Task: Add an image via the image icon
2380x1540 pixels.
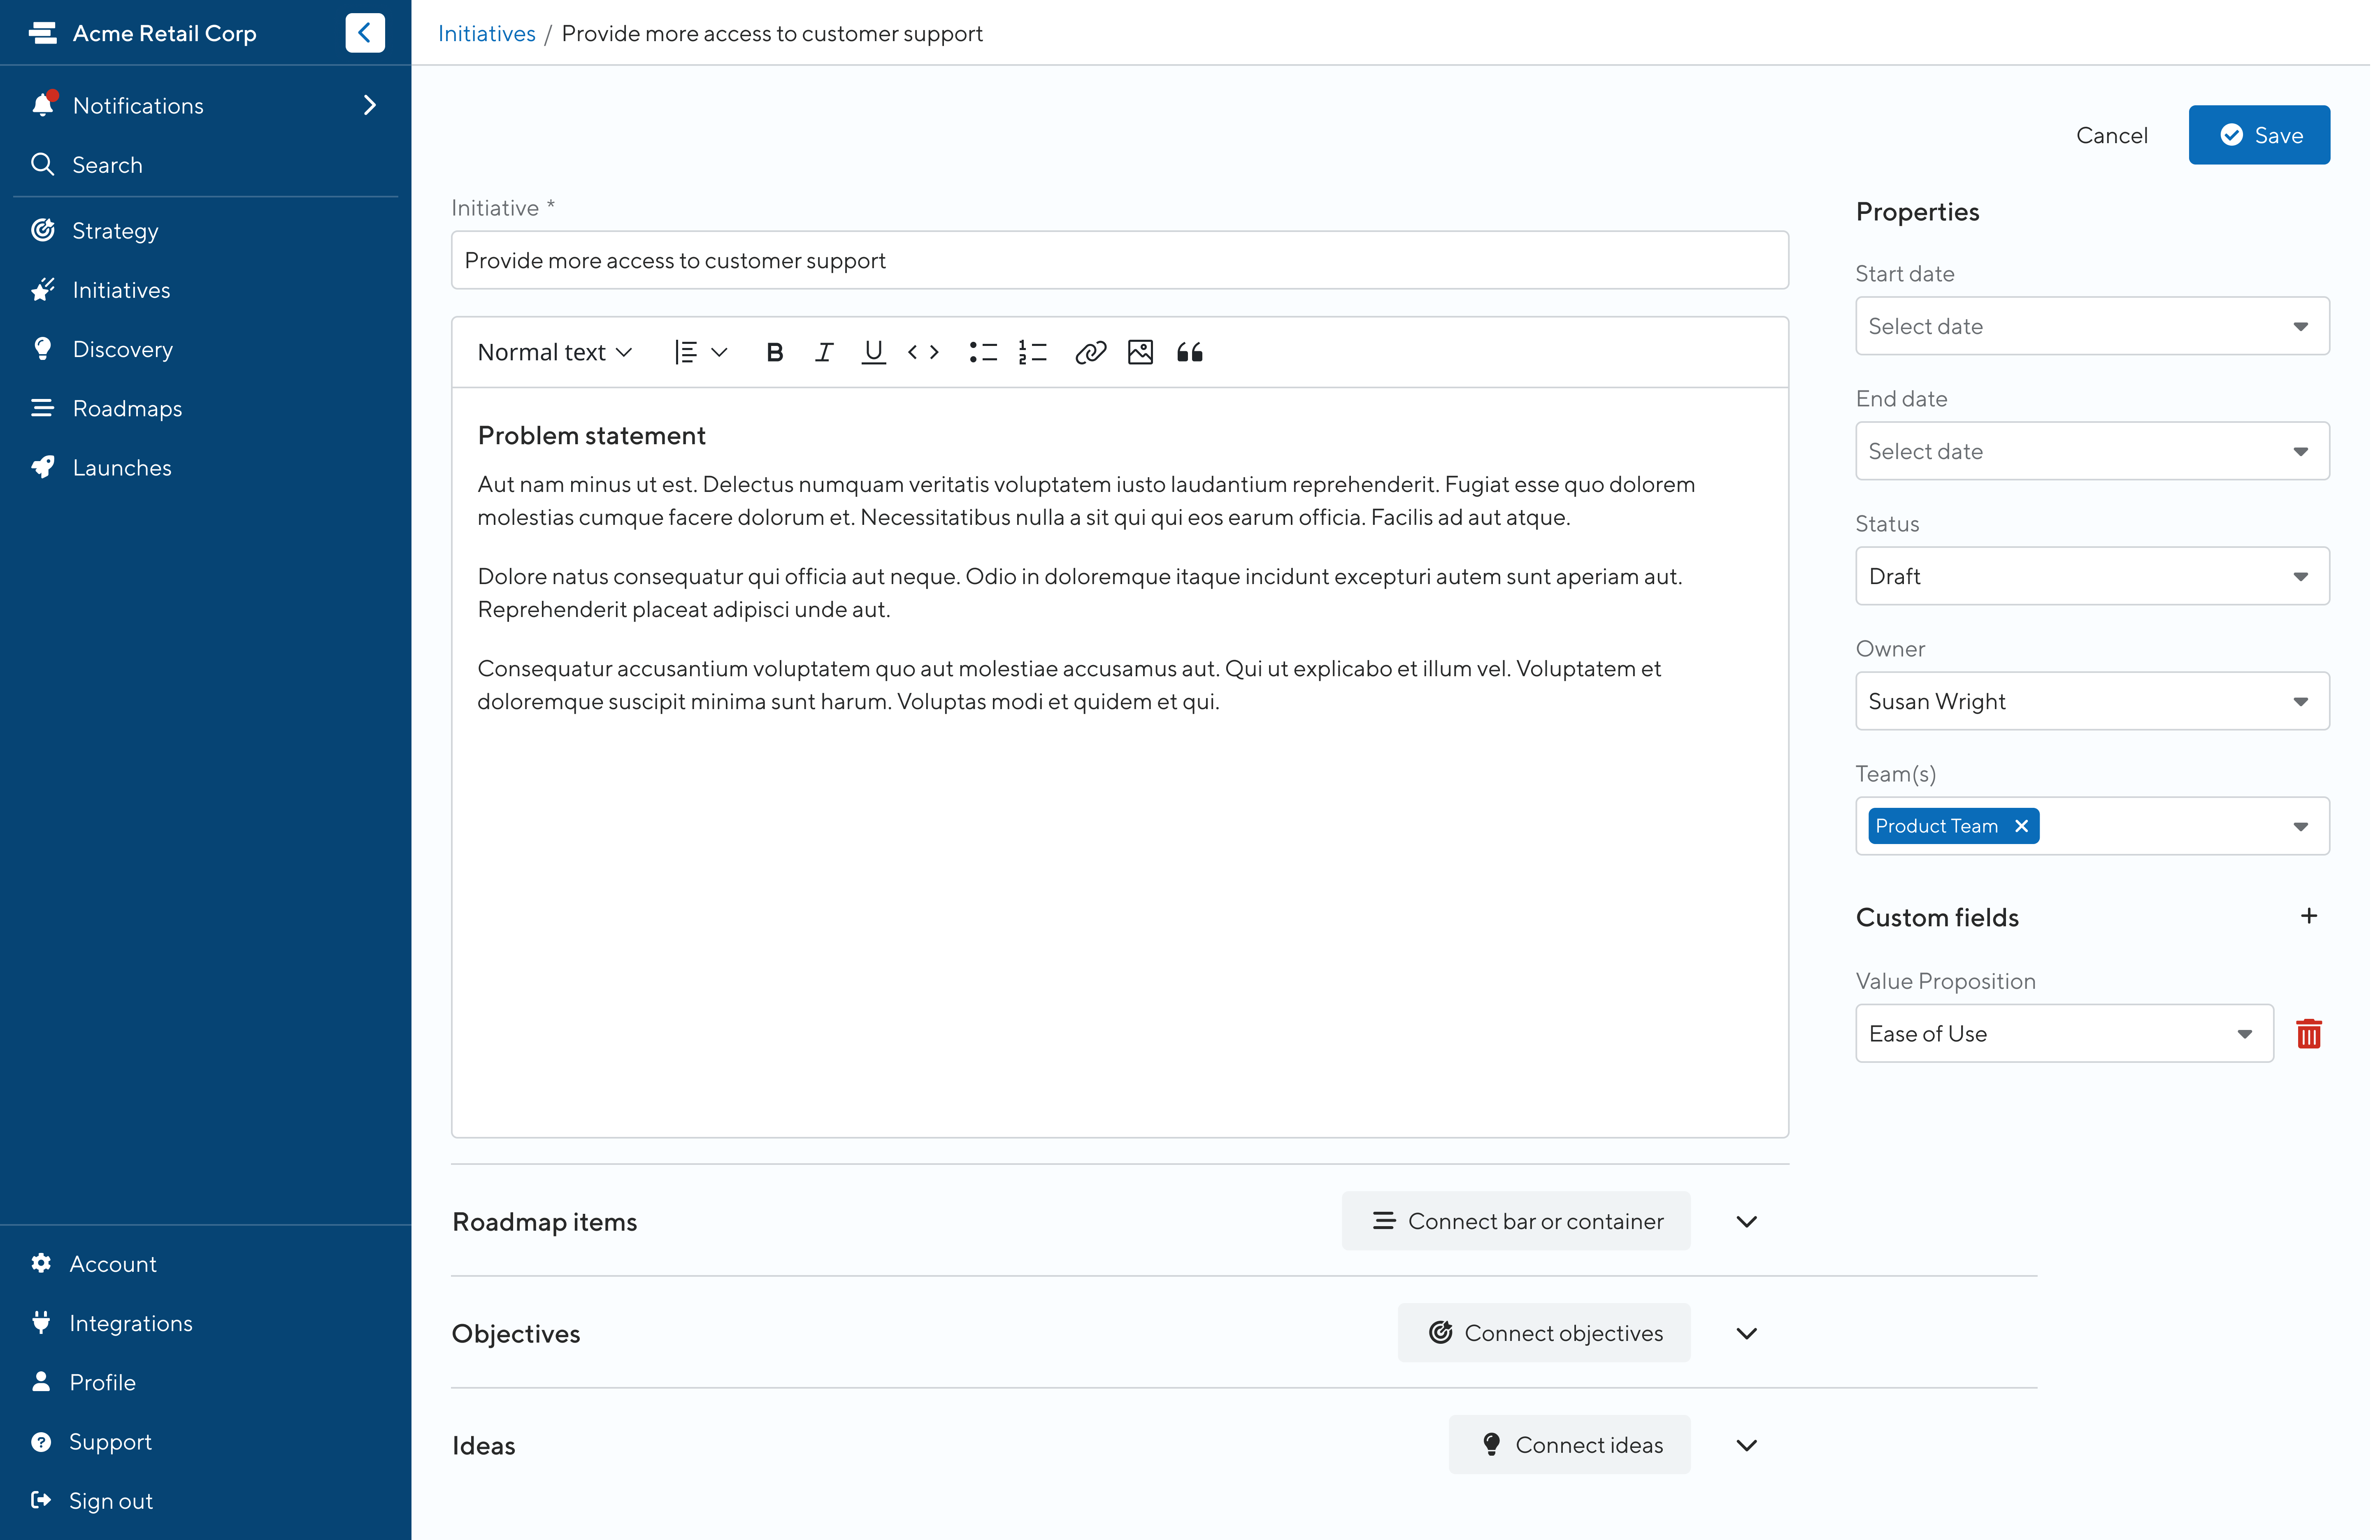Action: (1140, 352)
